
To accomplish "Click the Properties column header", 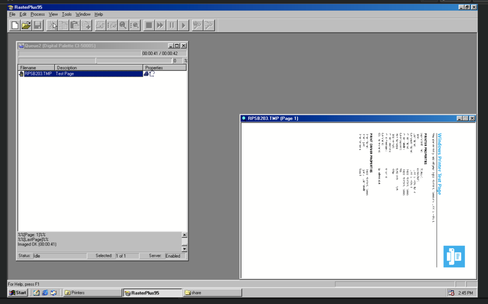I will click(165, 68).
